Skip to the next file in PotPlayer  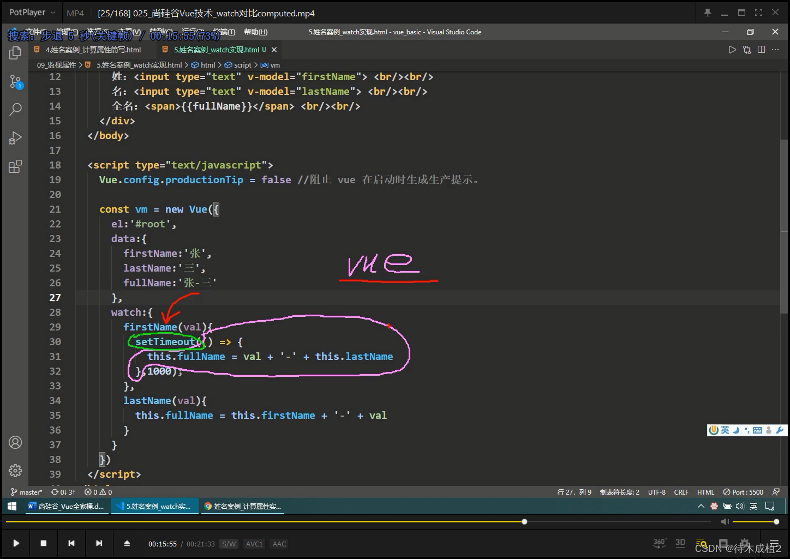point(99,543)
